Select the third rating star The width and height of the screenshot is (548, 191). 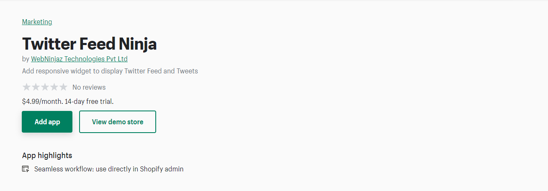(x=45, y=87)
